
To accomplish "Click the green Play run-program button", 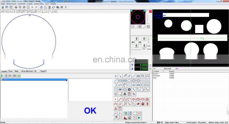I will [2, 76].
